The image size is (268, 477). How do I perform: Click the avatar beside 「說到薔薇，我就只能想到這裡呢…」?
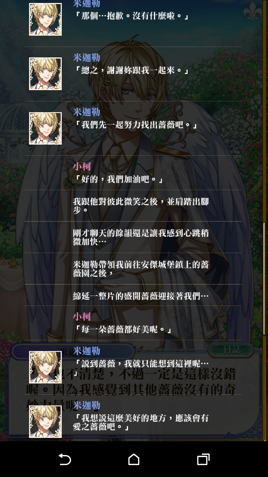(x=45, y=367)
